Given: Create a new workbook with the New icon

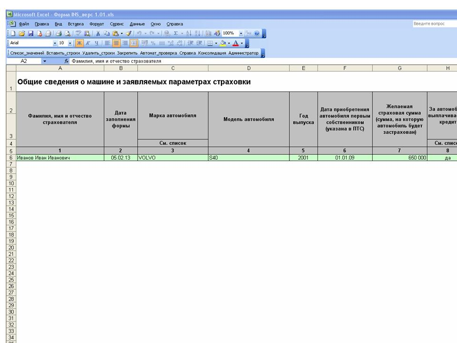Looking at the screenshot, I should [x=13, y=33].
